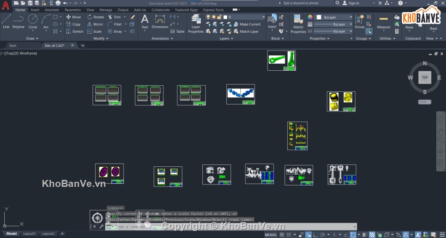This screenshot has width=446, height=238.
Task: Activate the Stretch command
Action: coord(75,31)
